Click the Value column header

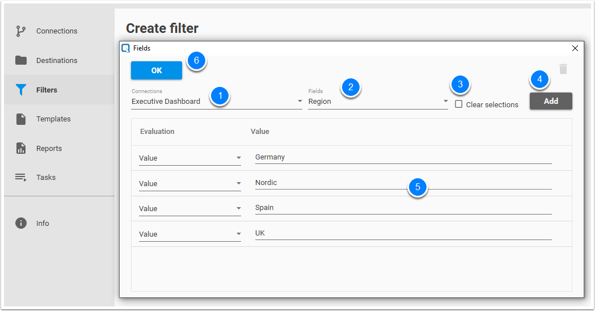260,132
